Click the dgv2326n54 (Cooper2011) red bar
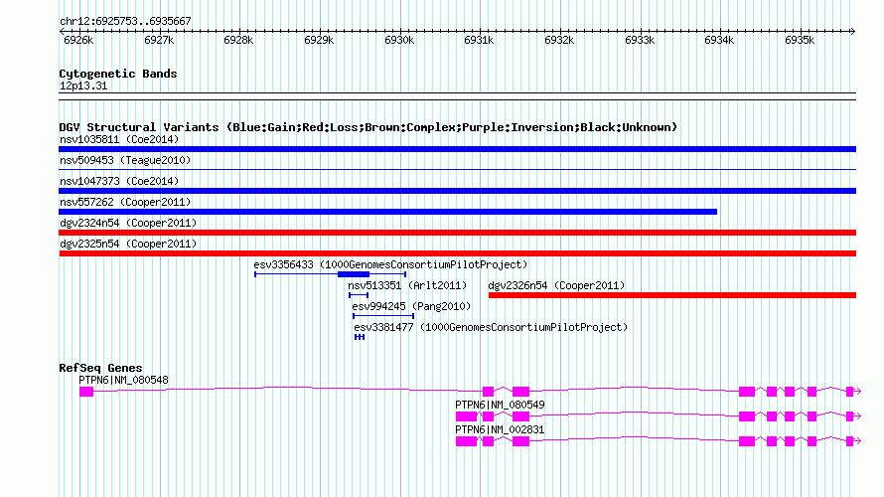This screenshot has height=497, width=884. click(672, 295)
